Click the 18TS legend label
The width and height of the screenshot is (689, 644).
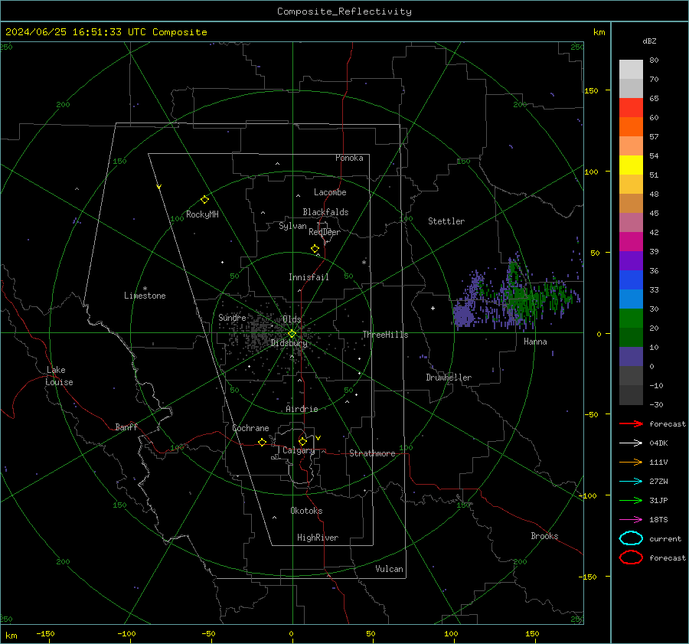[x=658, y=520]
